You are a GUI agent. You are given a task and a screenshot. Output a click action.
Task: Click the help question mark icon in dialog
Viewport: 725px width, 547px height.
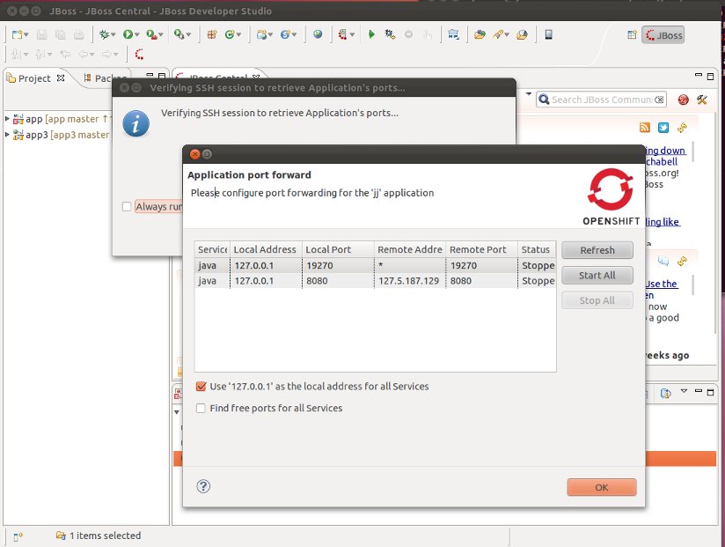tap(203, 486)
